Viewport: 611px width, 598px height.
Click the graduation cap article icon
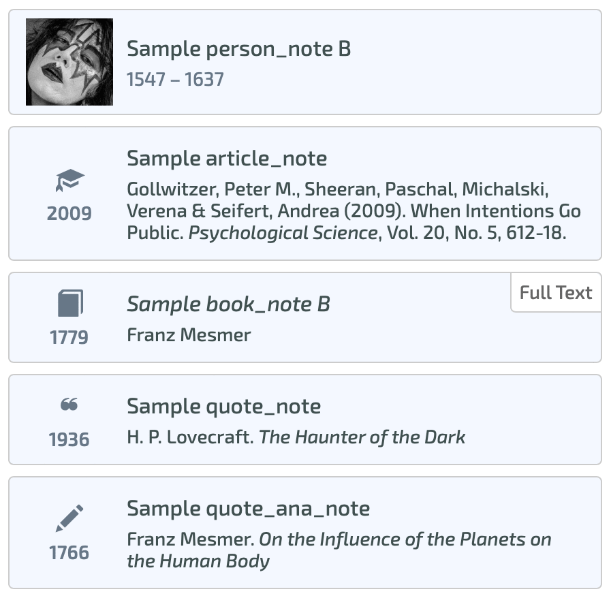click(69, 180)
